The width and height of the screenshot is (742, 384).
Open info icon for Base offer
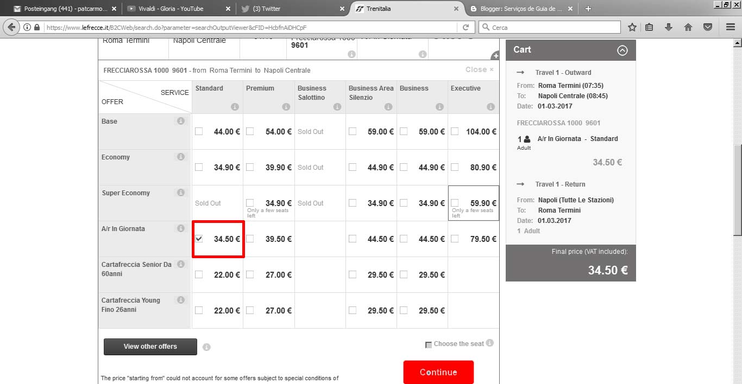(181, 121)
